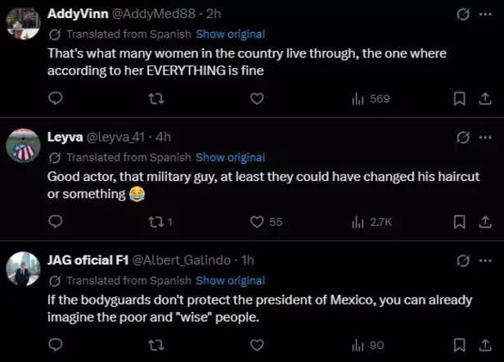The image size is (504, 362).
Task: Open Grok icon on AddyVinn's tweet
Action: tap(462, 14)
